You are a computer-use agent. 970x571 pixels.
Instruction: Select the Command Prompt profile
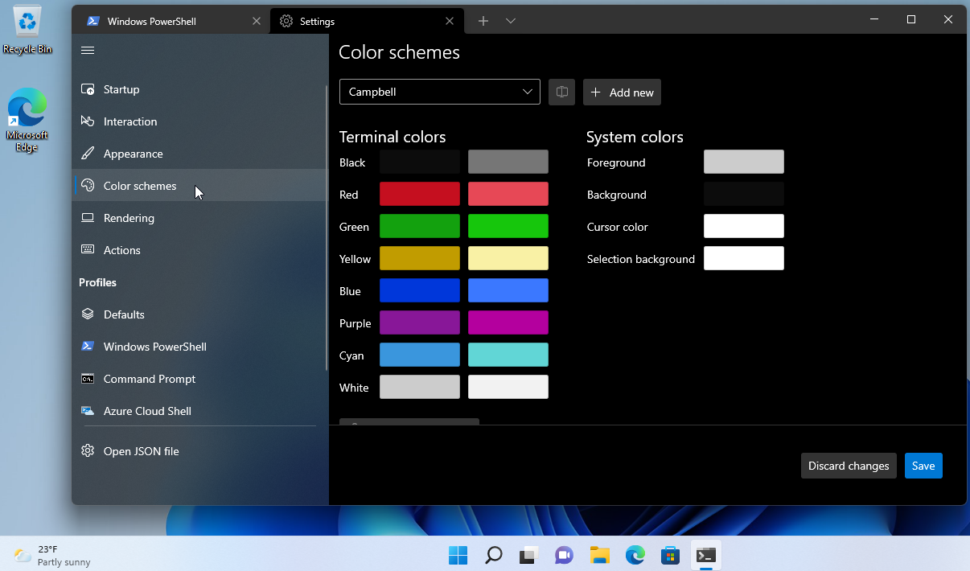[x=199, y=379]
